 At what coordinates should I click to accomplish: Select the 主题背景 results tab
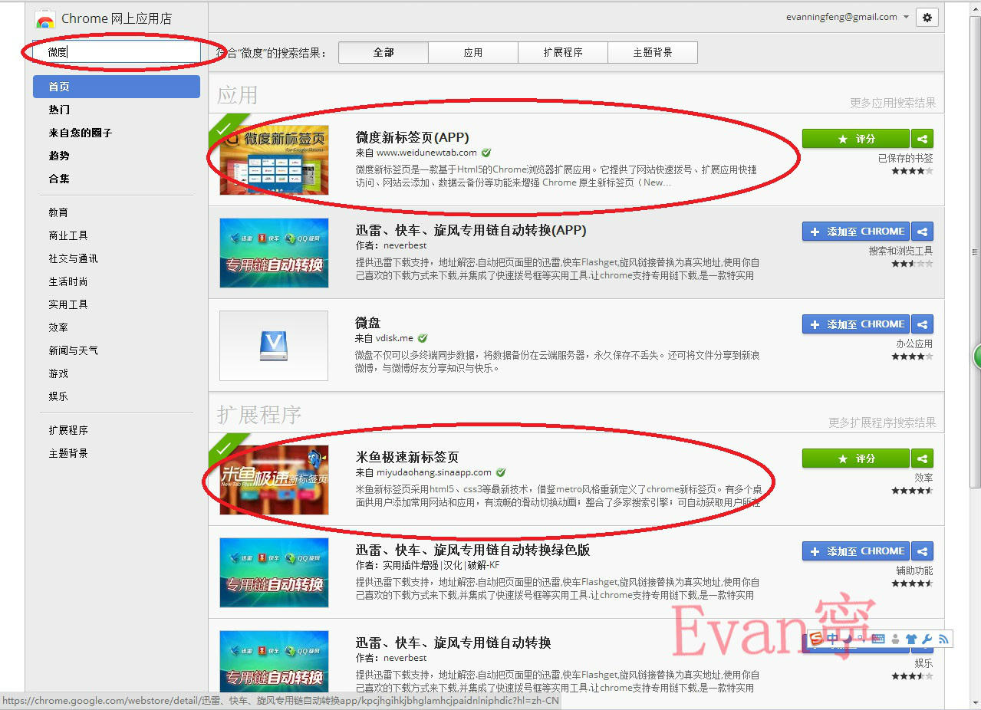tap(653, 52)
